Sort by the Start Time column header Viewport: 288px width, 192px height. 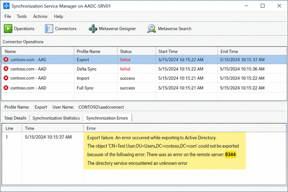187,51
